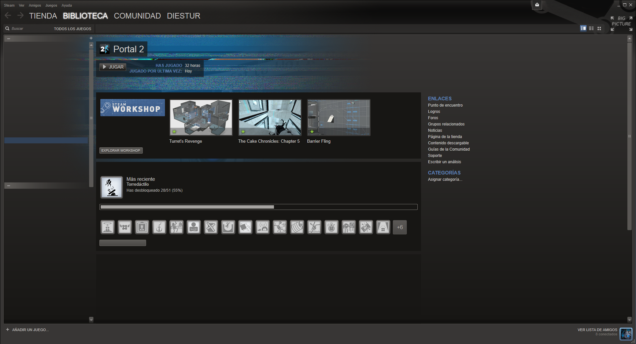Open the Grupos relacionados link
Screen dimensions: 636x344
[x=446, y=124]
